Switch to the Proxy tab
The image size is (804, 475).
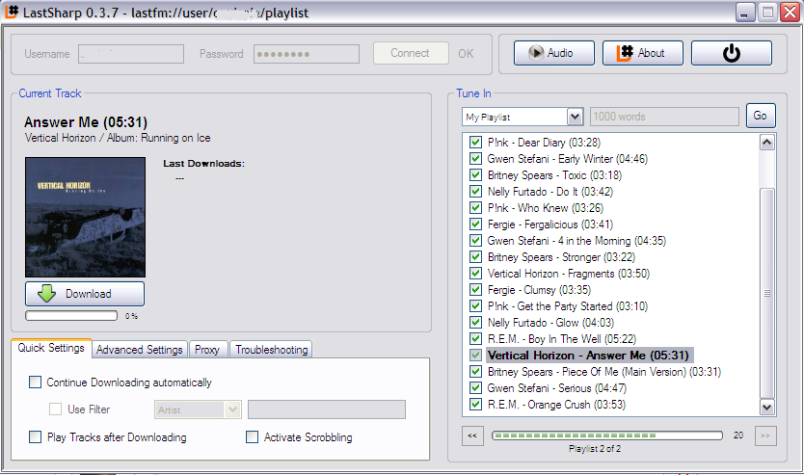point(207,350)
